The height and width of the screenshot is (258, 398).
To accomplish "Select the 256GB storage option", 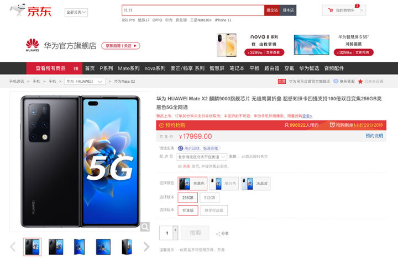I will pyautogui.click(x=188, y=198).
